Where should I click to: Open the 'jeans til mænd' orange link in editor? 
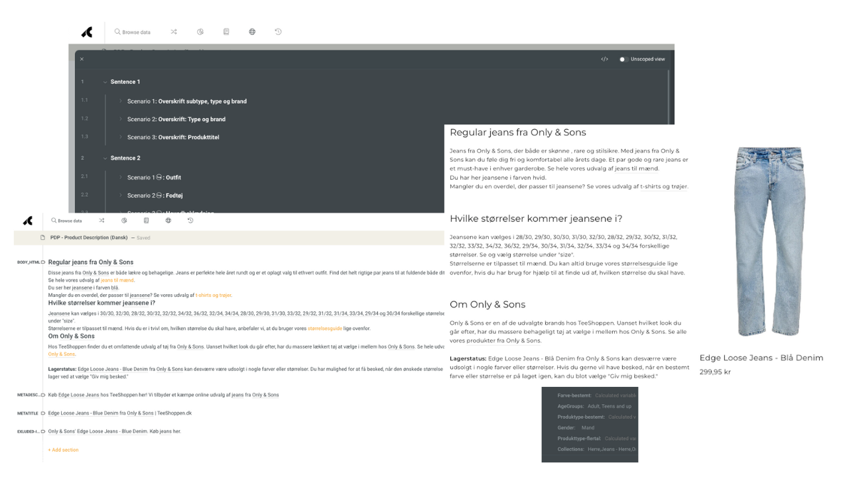coord(117,280)
